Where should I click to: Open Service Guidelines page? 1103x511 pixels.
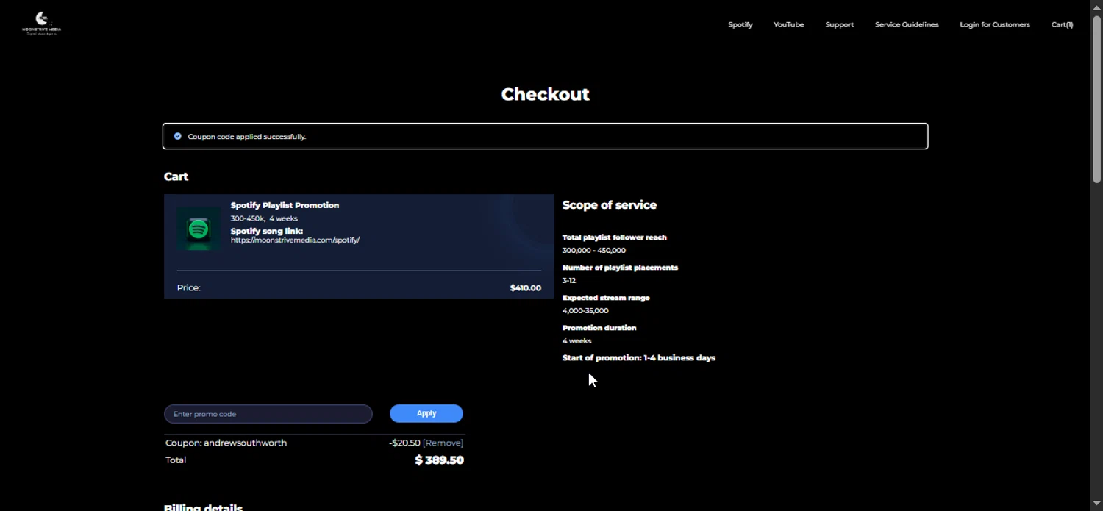click(x=907, y=24)
